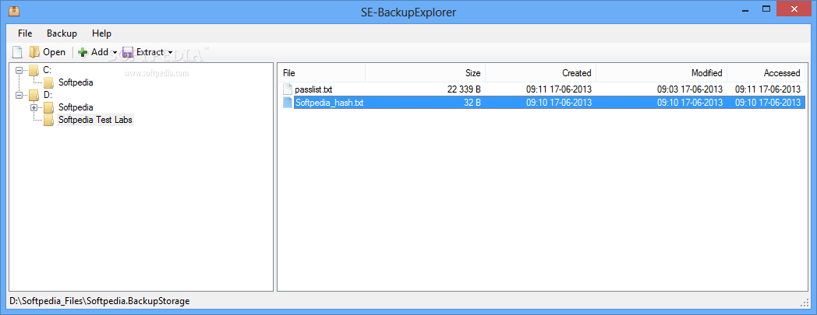The width and height of the screenshot is (817, 315).
Task: Click Softpedia_hash.txt accessed time 09:10 17-06-2013
Action: 768,103
